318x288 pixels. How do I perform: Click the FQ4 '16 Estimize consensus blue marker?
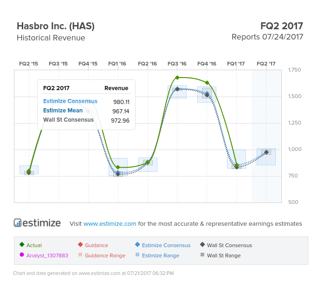click(207, 93)
